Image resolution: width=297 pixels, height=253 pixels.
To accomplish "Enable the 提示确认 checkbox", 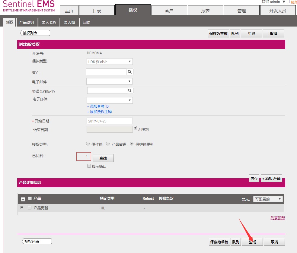I will [89, 166].
